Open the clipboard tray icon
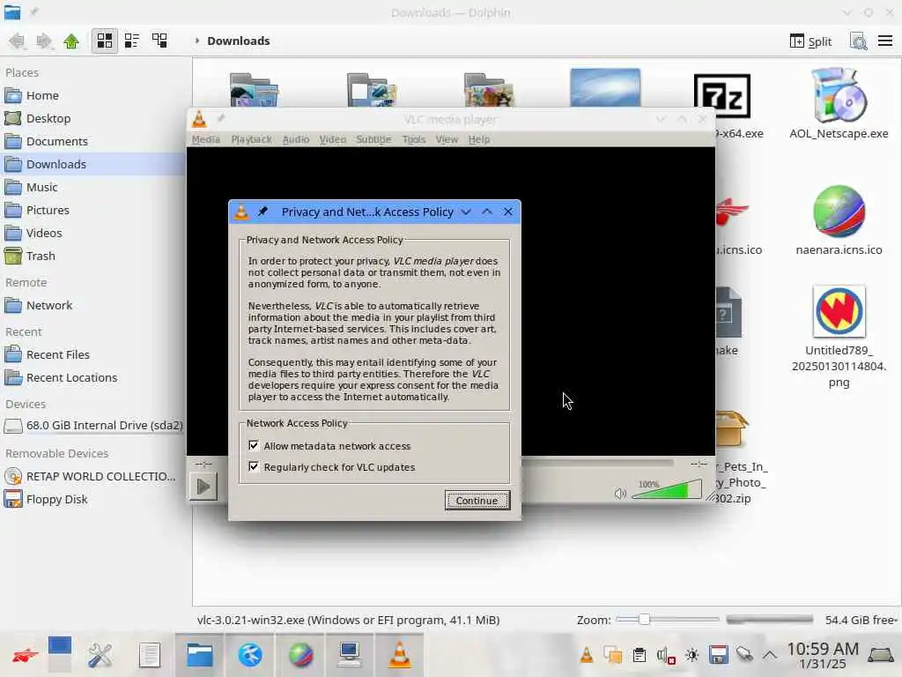 click(640, 655)
